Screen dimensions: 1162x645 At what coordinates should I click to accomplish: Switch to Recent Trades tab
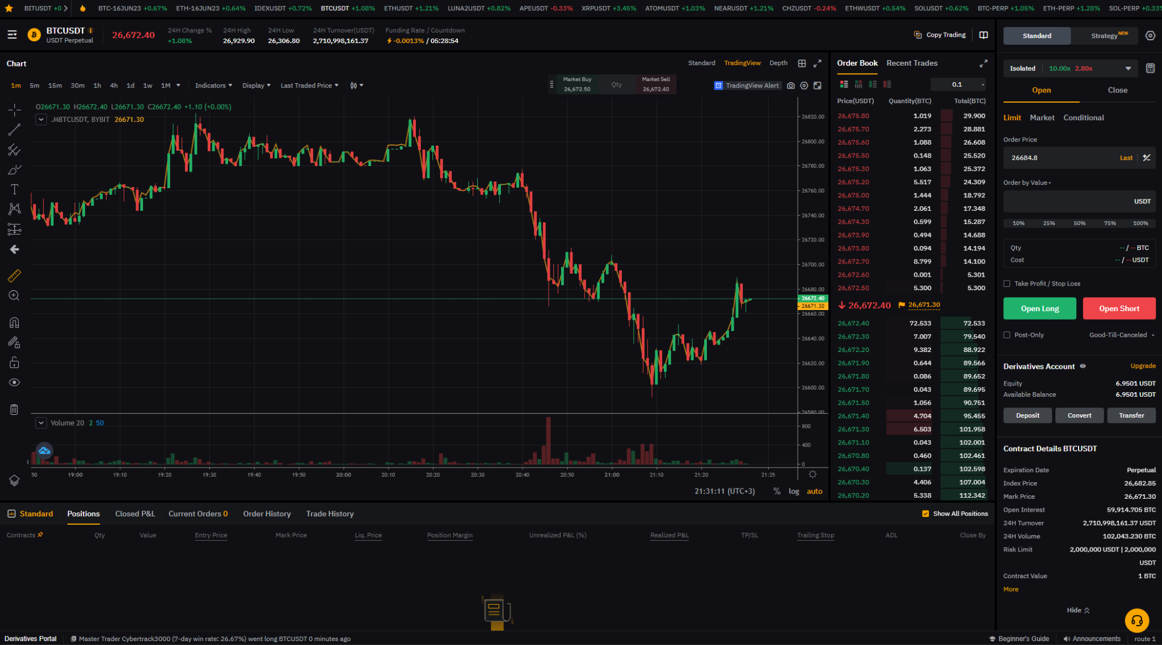[x=912, y=63]
